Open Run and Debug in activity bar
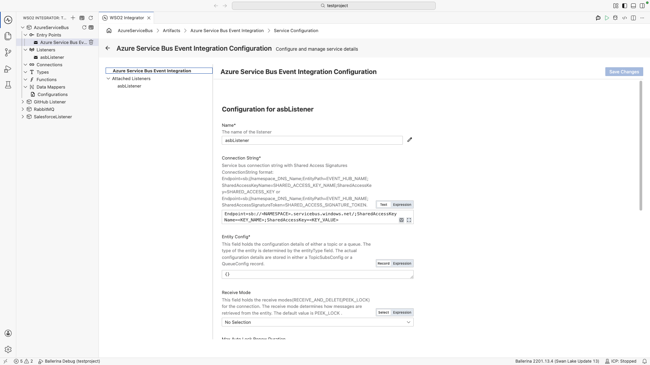The width and height of the screenshot is (650, 365). (x=8, y=69)
